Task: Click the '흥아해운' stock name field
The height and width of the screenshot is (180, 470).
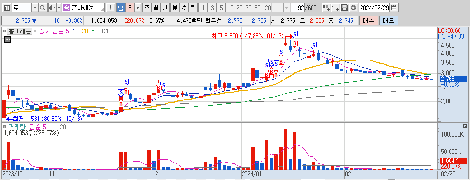Action: pos(87,8)
